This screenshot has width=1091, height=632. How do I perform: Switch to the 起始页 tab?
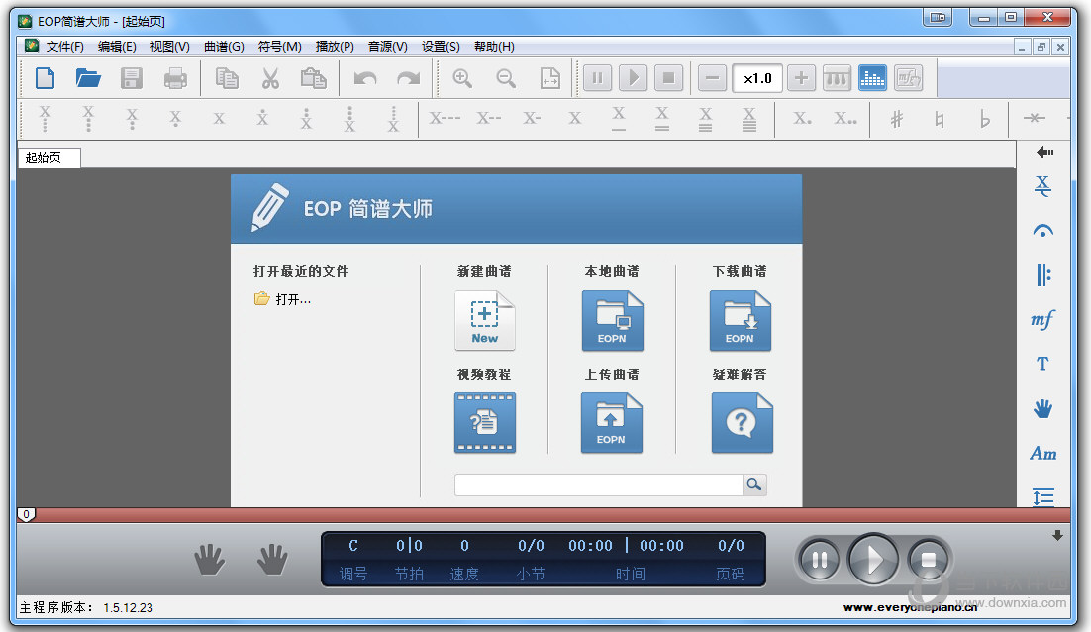49,158
